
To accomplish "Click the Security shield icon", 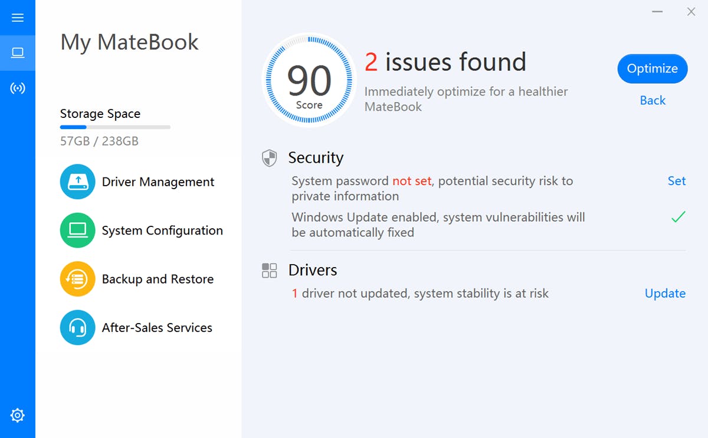I will click(x=269, y=157).
